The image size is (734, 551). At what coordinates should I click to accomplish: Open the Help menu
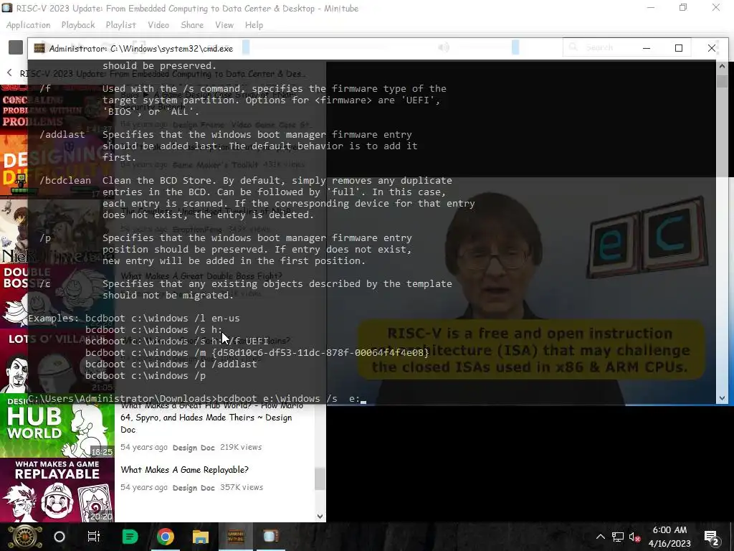pos(254,25)
